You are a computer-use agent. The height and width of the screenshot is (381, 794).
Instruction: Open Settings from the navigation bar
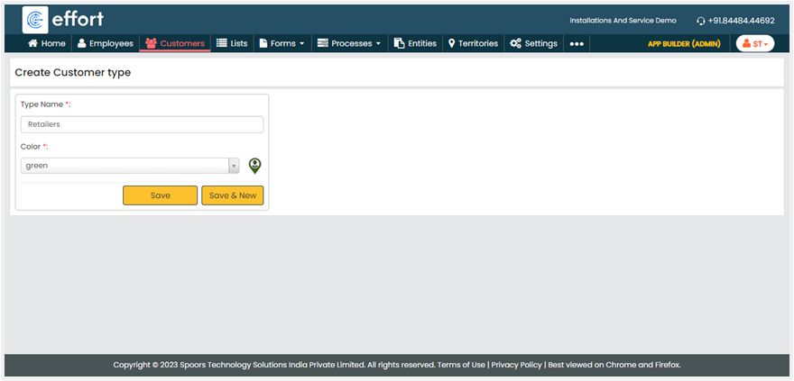pos(533,43)
